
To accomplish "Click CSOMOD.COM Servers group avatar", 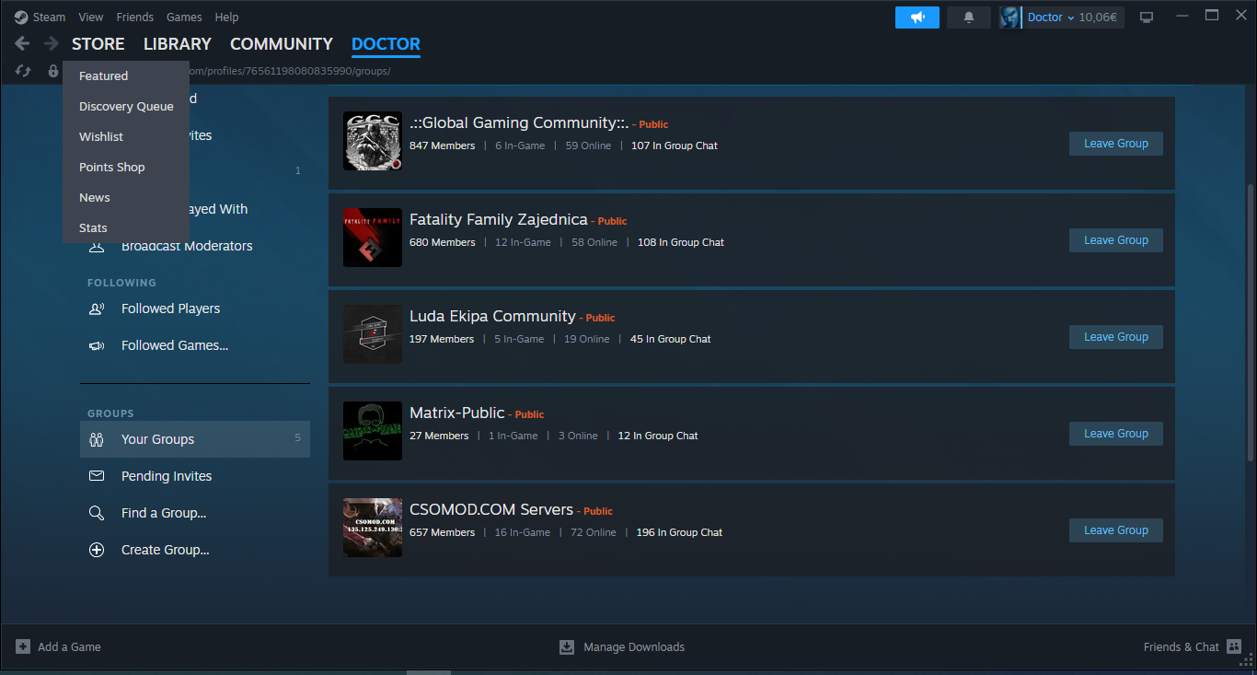I will pyautogui.click(x=372, y=528).
